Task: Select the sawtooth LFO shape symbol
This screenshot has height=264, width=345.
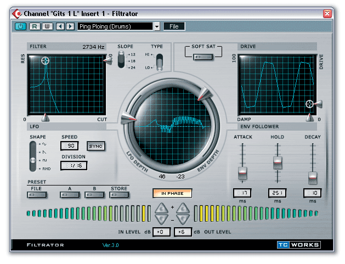Action: click(x=44, y=152)
